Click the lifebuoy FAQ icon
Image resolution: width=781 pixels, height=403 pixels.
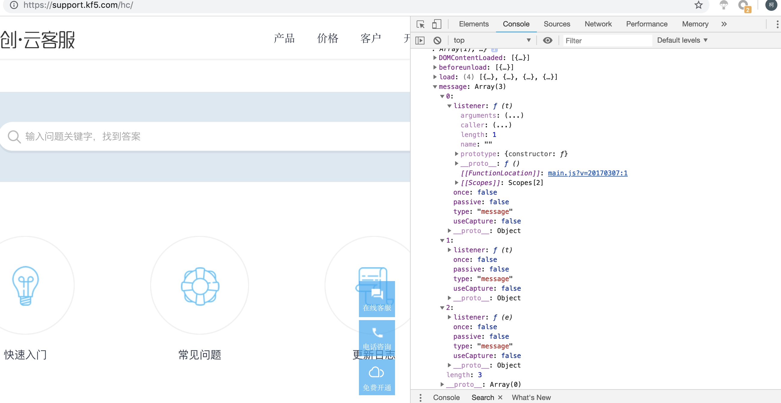point(200,286)
